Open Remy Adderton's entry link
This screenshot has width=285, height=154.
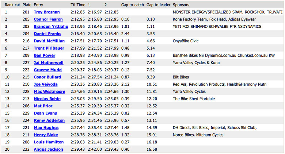(x=49, y=120)
